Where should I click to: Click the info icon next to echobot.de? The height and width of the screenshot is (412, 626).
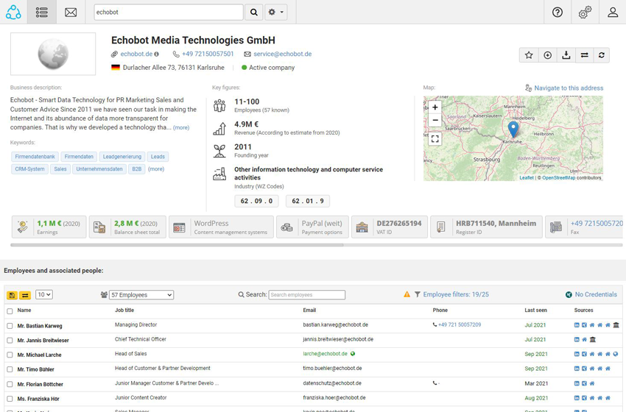point(156,54)
